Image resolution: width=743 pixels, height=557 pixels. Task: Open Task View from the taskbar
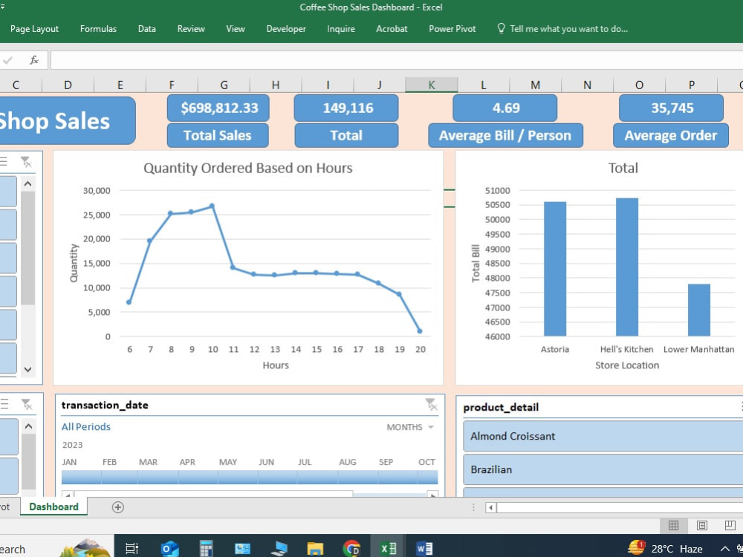click(x=132, y=549)
